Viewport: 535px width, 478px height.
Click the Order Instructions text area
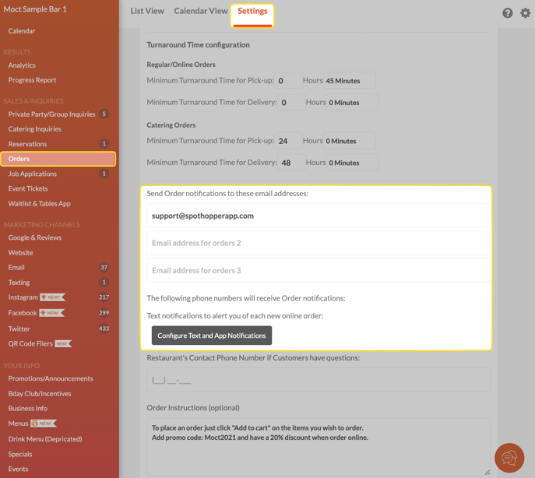318,446
